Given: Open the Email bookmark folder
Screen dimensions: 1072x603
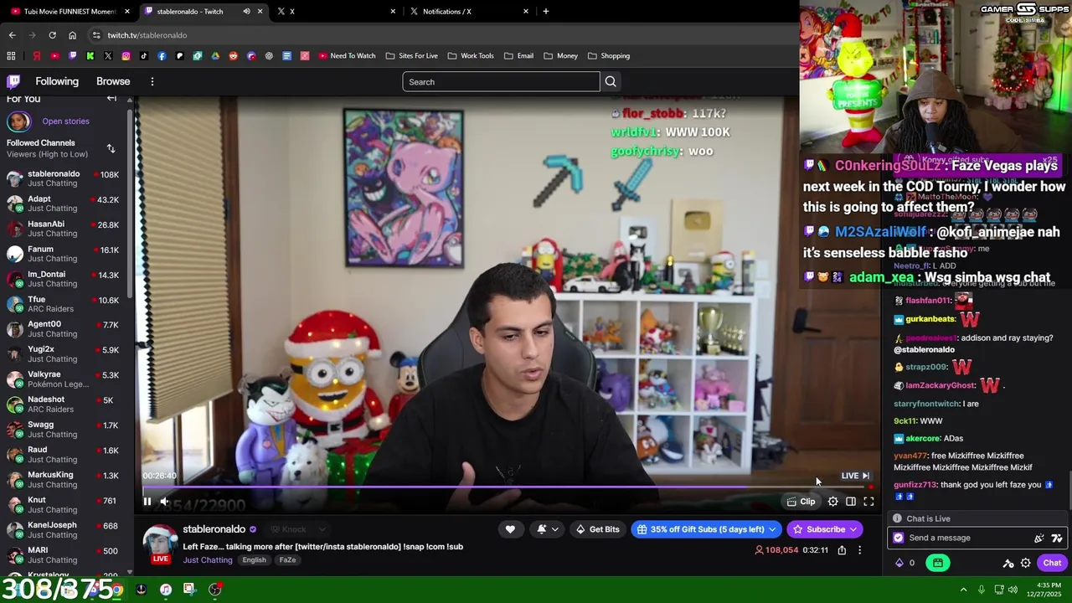Looking at the screenshot, I should click(518, 55).
